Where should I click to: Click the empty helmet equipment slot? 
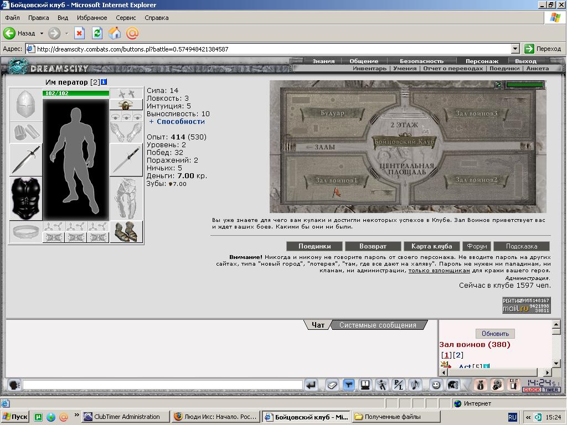pyautogui.click(x=25, y=105)
